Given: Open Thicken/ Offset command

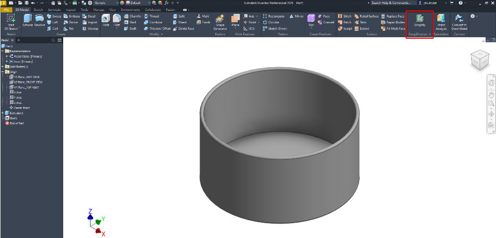Looking at the screenshot, I should 157,28.
